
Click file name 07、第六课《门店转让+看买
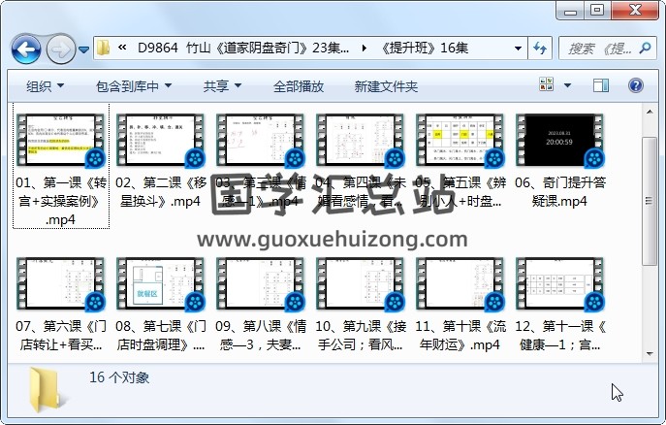61,336
